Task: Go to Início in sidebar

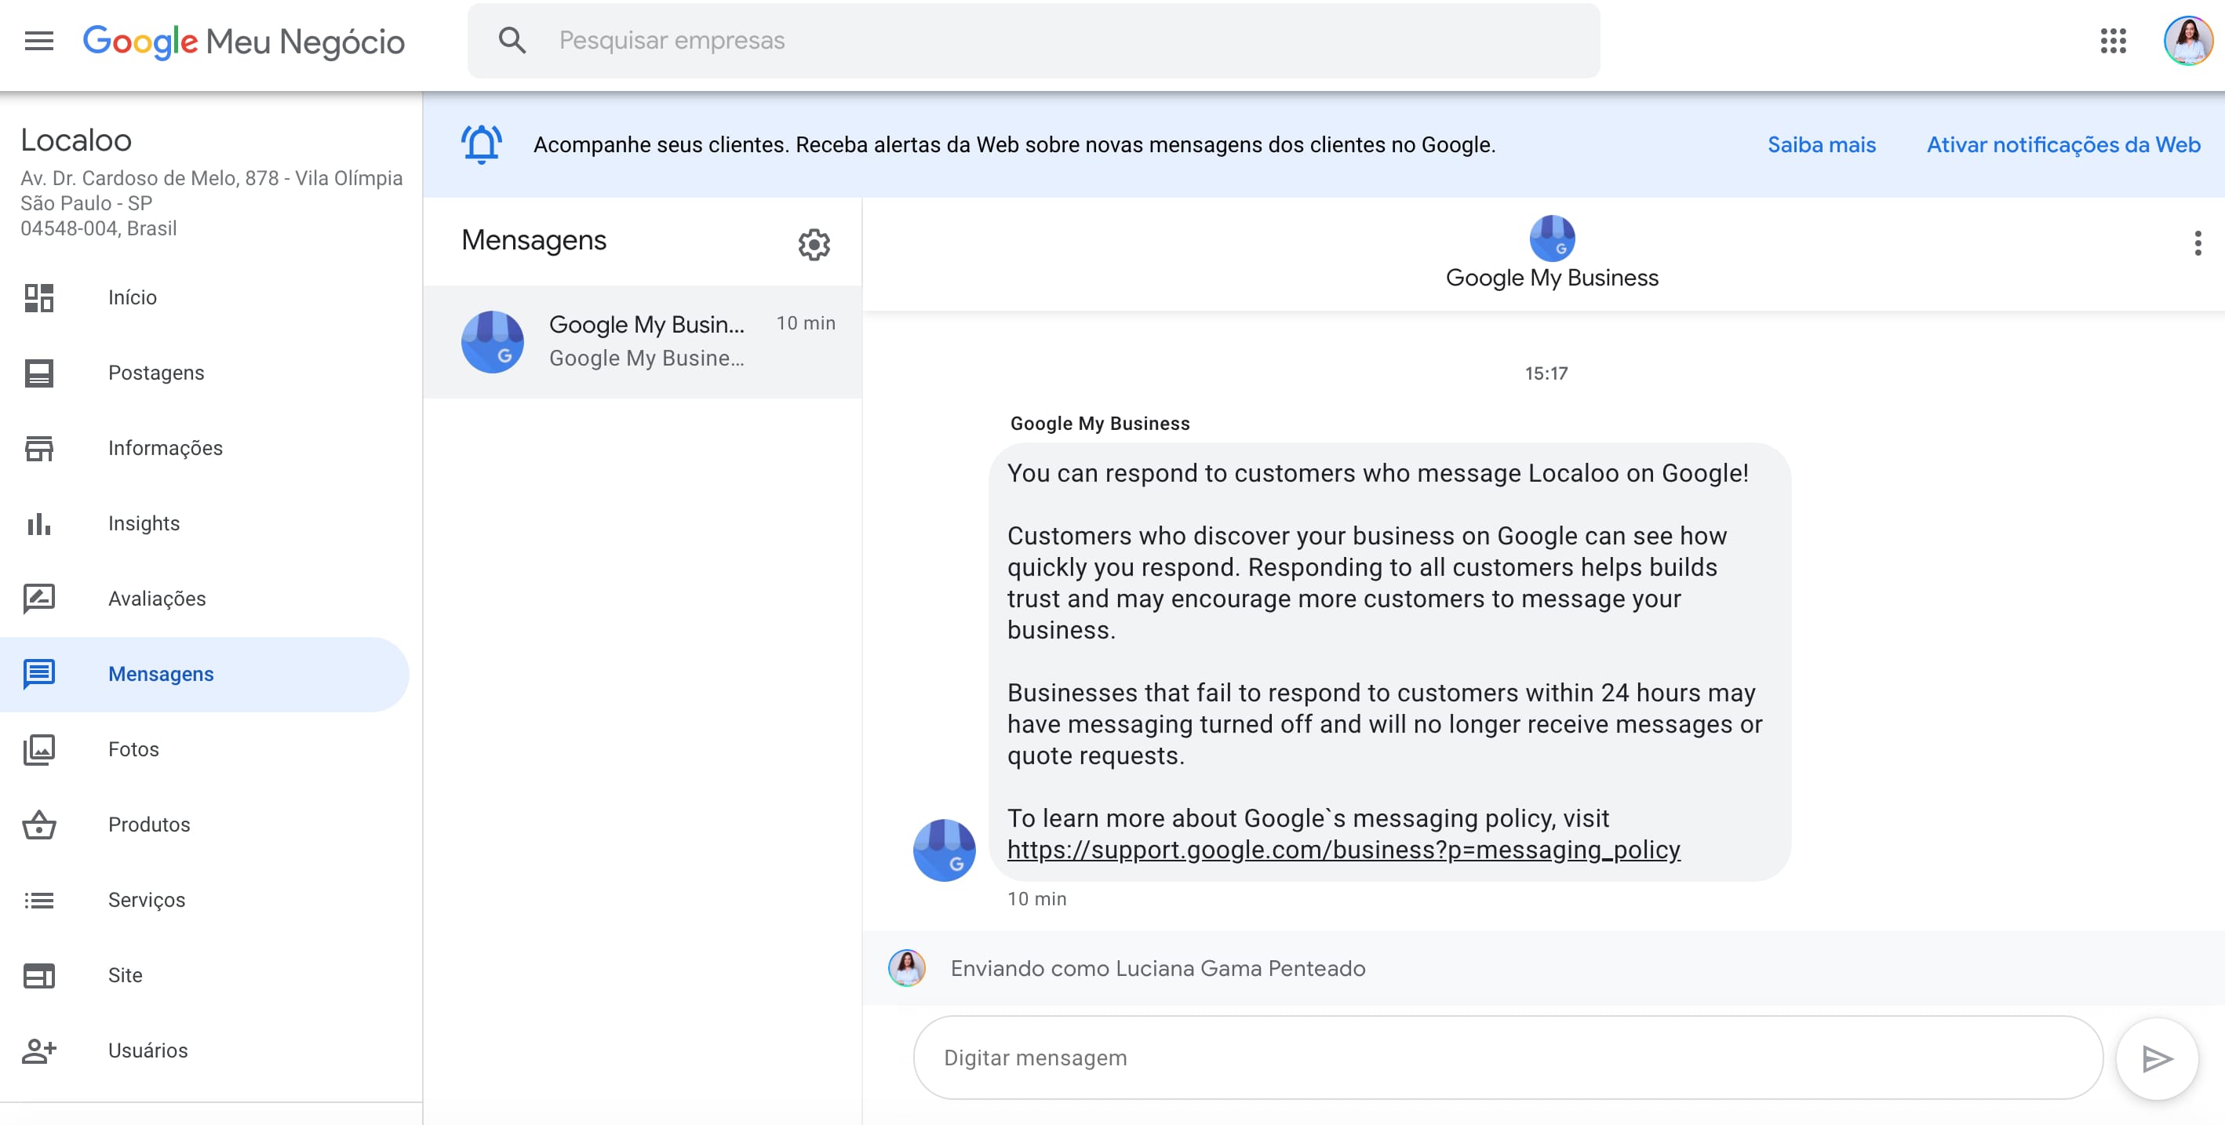Action: click(x=132, y=298)
